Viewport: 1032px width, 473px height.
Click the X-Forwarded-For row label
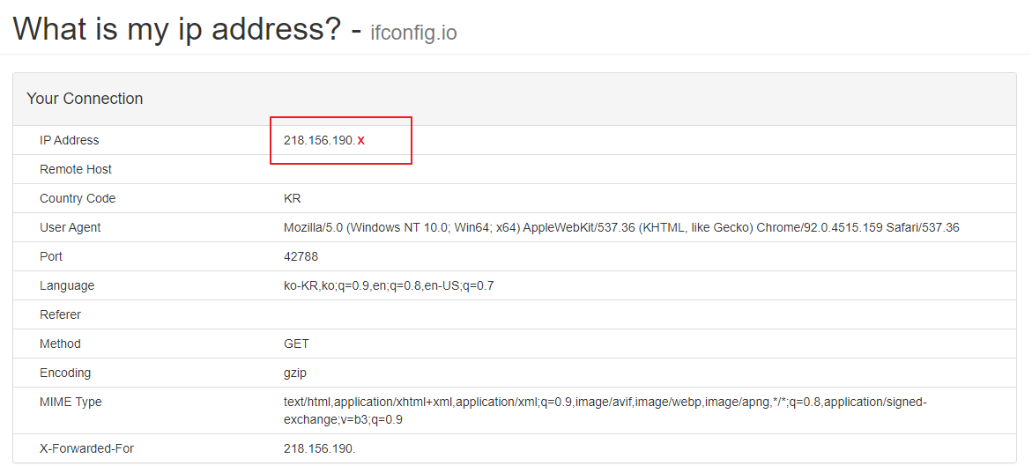point(86,448)
